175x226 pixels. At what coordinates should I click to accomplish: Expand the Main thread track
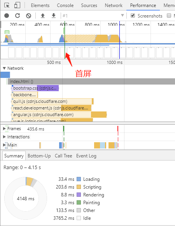pos(4,145)
